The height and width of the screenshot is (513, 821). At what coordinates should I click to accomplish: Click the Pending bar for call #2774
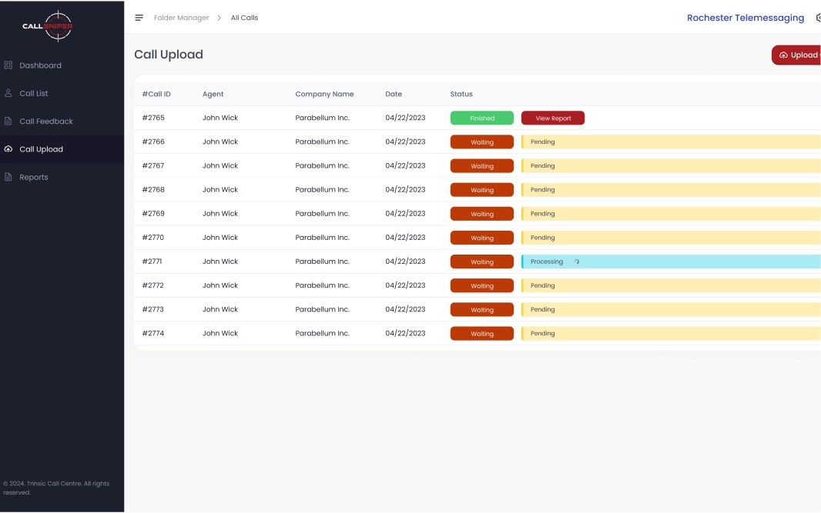click(x=670, y=334)
